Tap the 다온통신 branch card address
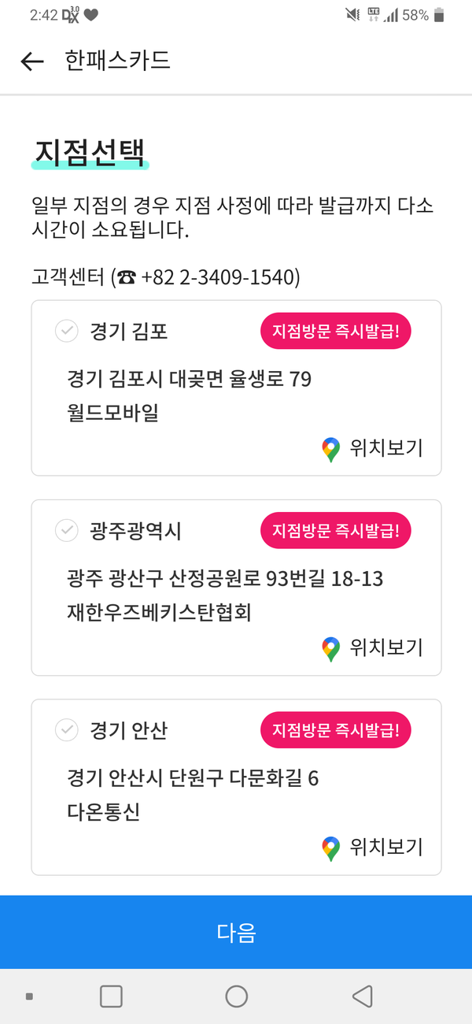 tap(193, 779)
